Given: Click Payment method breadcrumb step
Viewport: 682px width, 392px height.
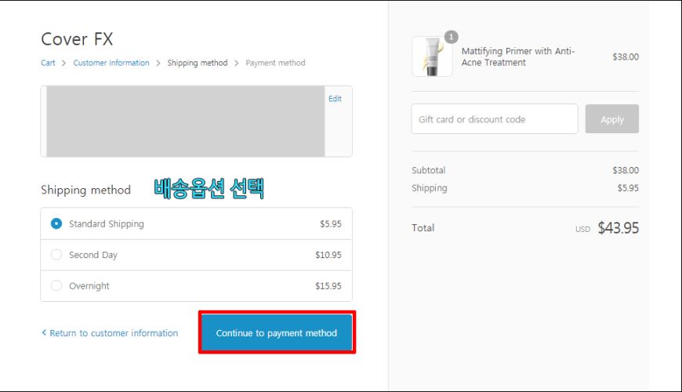Looking at the screenshot, I should click(275, 63).
